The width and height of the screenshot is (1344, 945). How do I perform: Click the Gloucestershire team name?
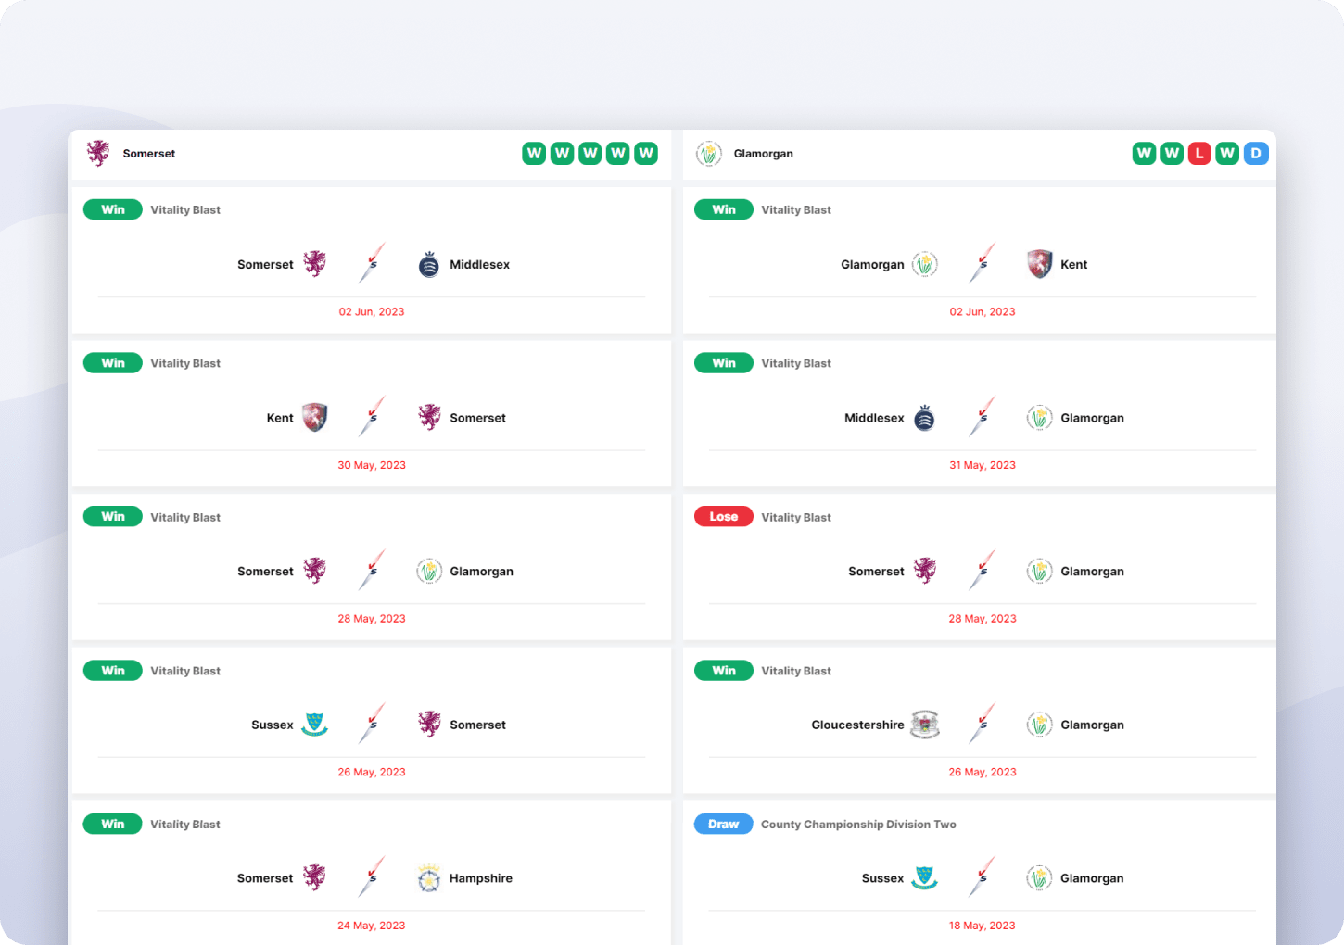[857, 725]
